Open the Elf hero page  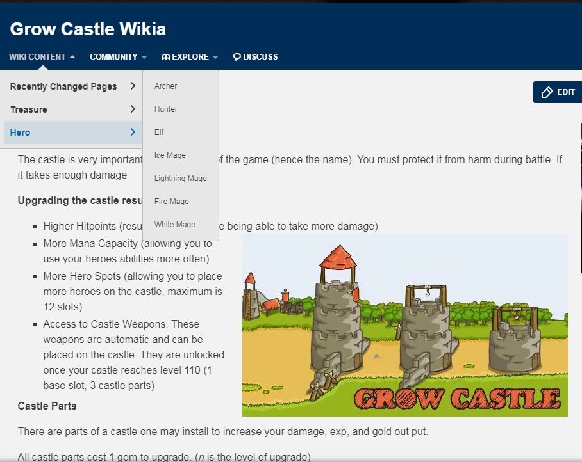tap(159, 132)
